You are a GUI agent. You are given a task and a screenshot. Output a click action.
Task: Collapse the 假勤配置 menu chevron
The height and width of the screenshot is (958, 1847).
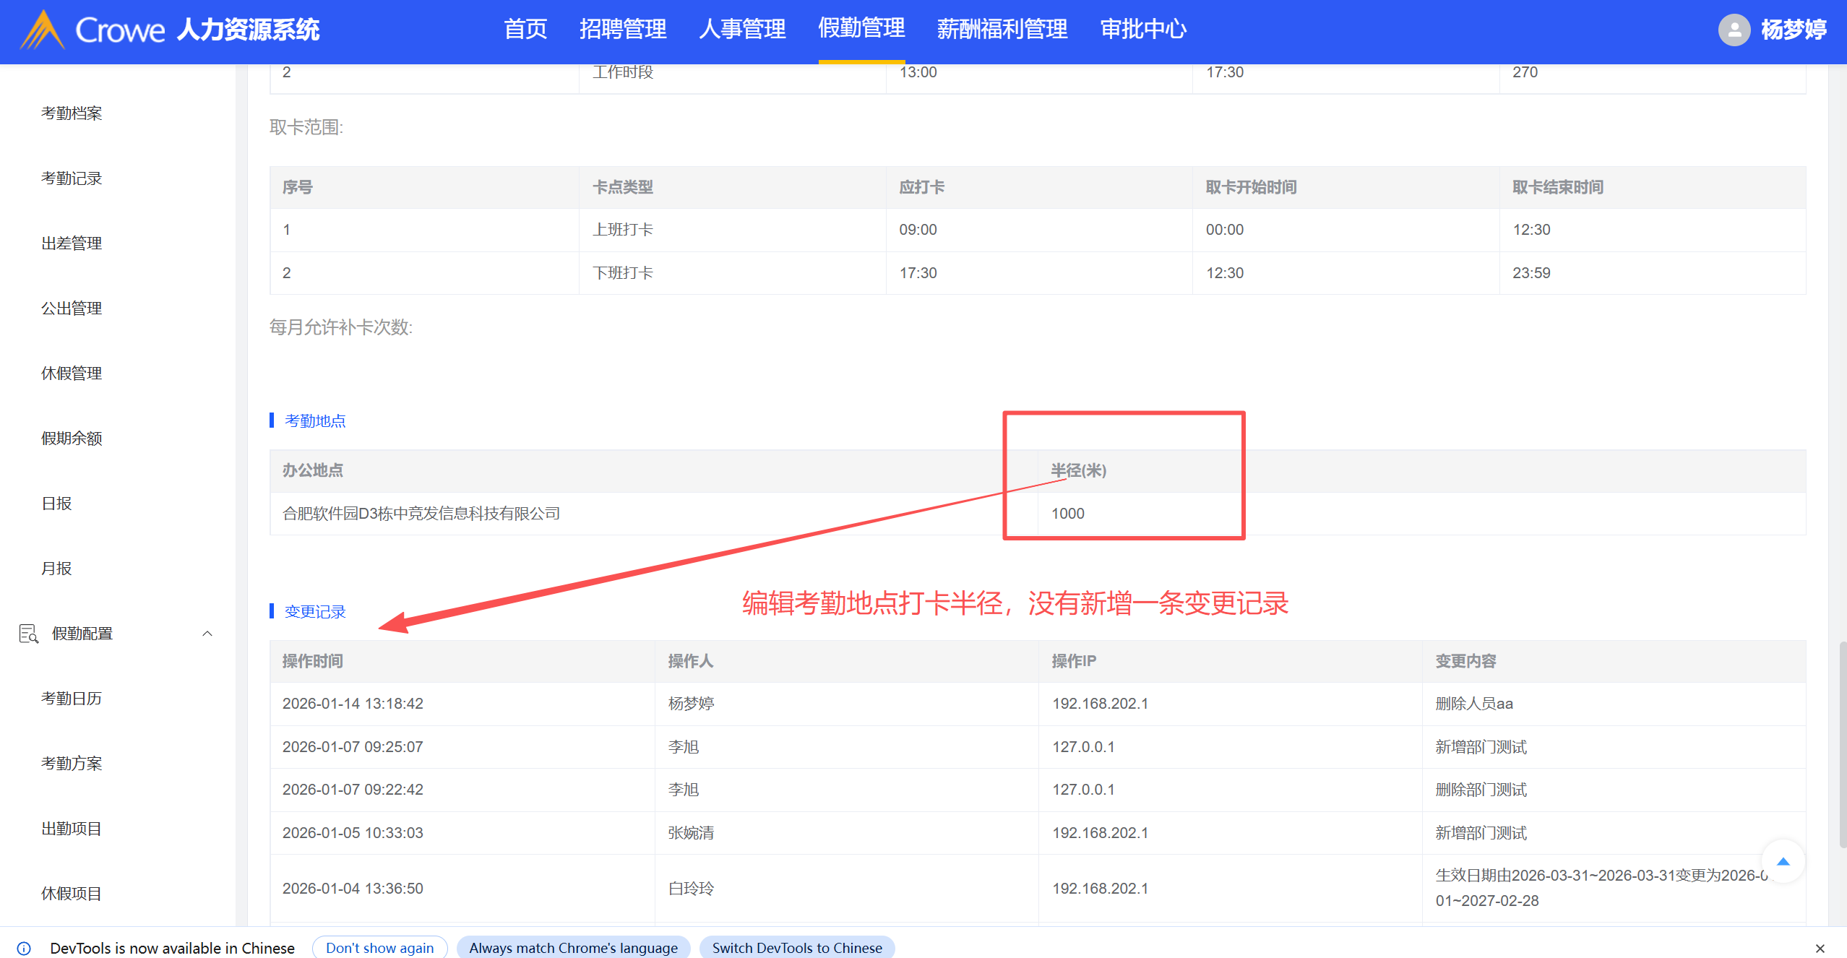(207, 634)
